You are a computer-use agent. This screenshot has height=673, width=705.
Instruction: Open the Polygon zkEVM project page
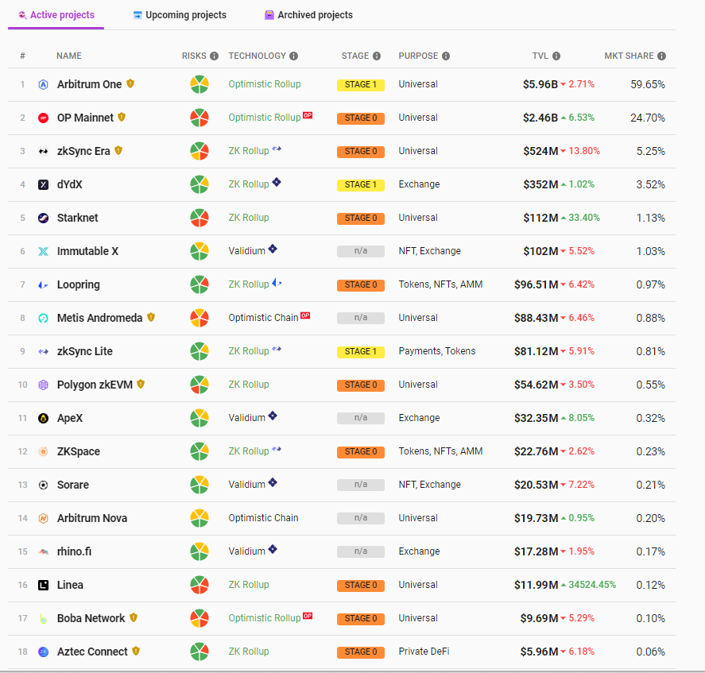tap(95, 385)
